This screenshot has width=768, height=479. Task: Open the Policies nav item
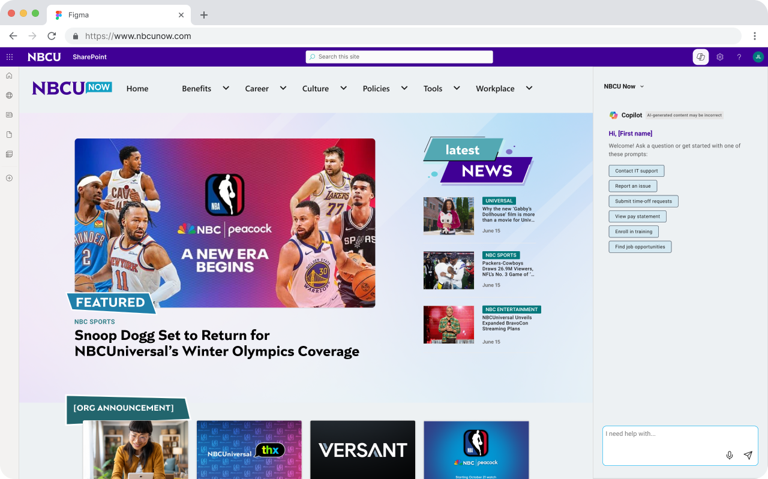coord(376,89)
